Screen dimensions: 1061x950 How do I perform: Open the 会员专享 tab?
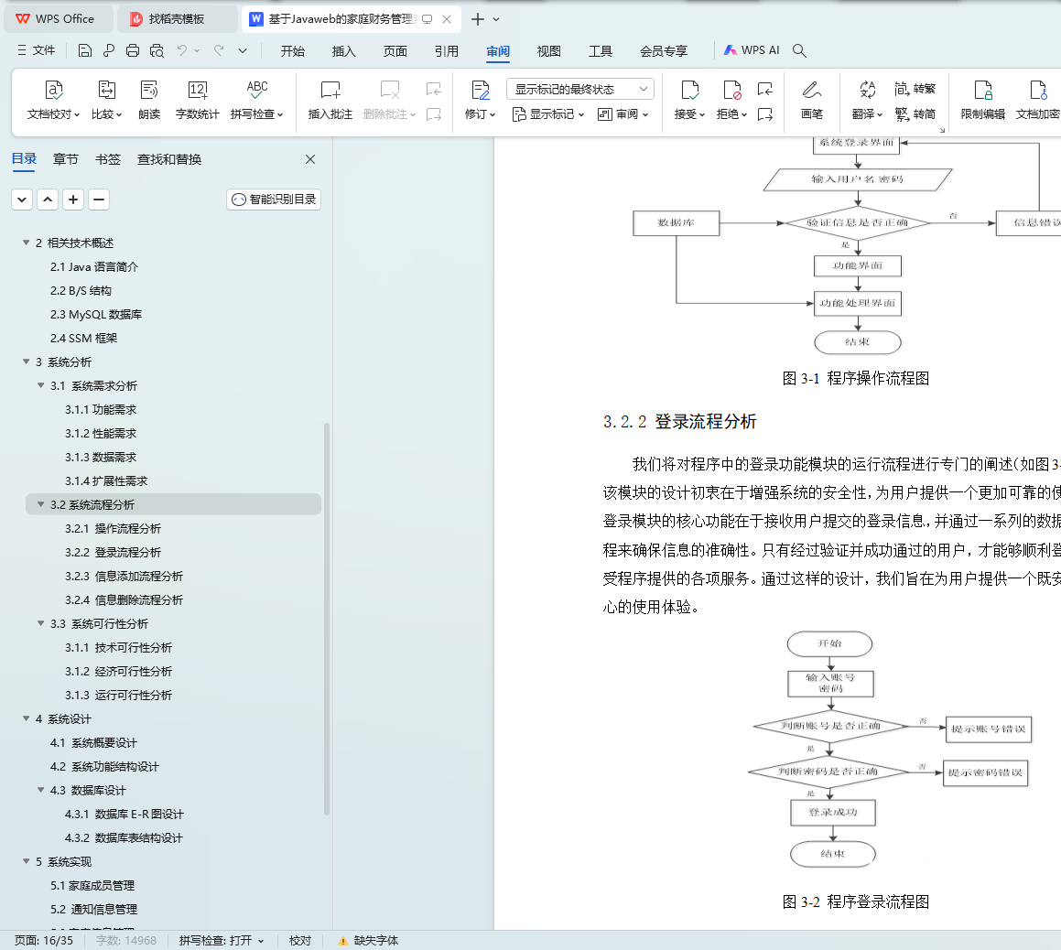[x=664, y=50]
